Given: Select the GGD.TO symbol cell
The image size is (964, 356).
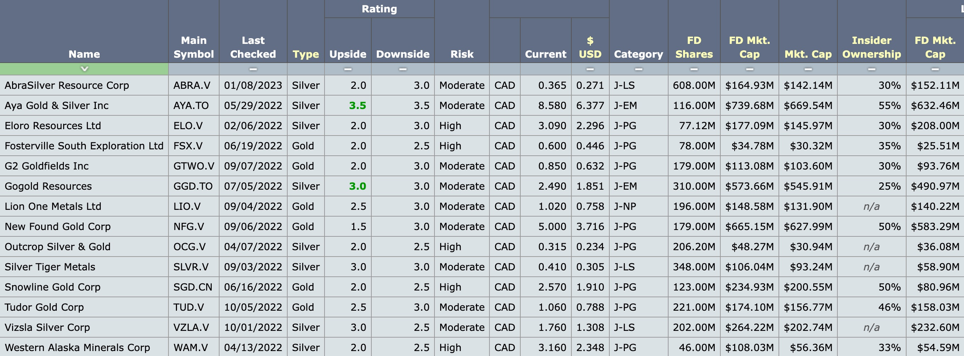Looking at the screenshot, I should pyautogui.click(x=193, y=186).
